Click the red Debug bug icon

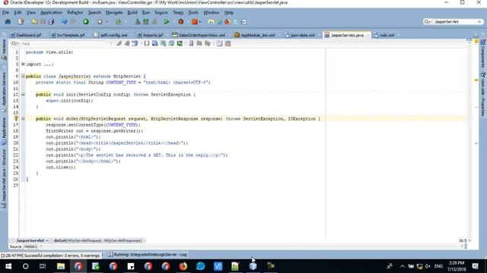pos(181,22)
